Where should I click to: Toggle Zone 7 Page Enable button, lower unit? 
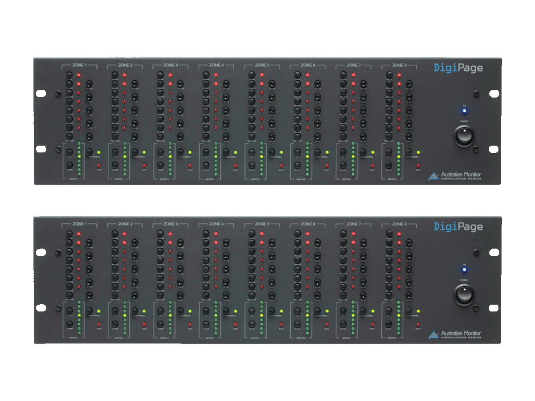[x=363, y=311]
